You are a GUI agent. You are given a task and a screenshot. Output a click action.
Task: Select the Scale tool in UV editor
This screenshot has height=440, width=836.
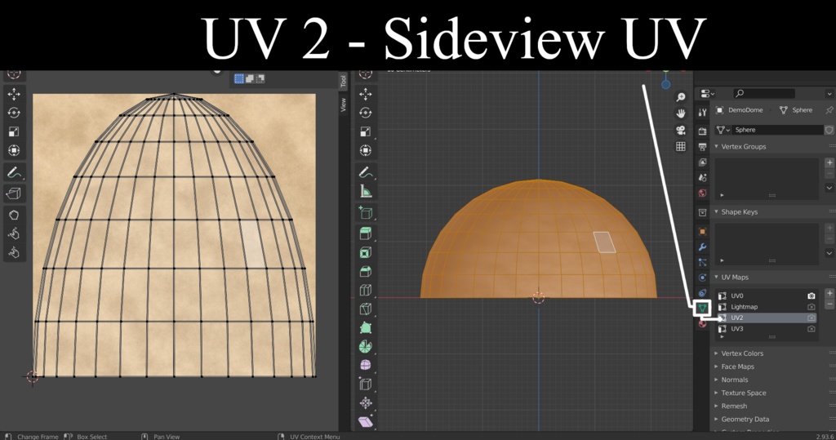click(x=14, y=131)
